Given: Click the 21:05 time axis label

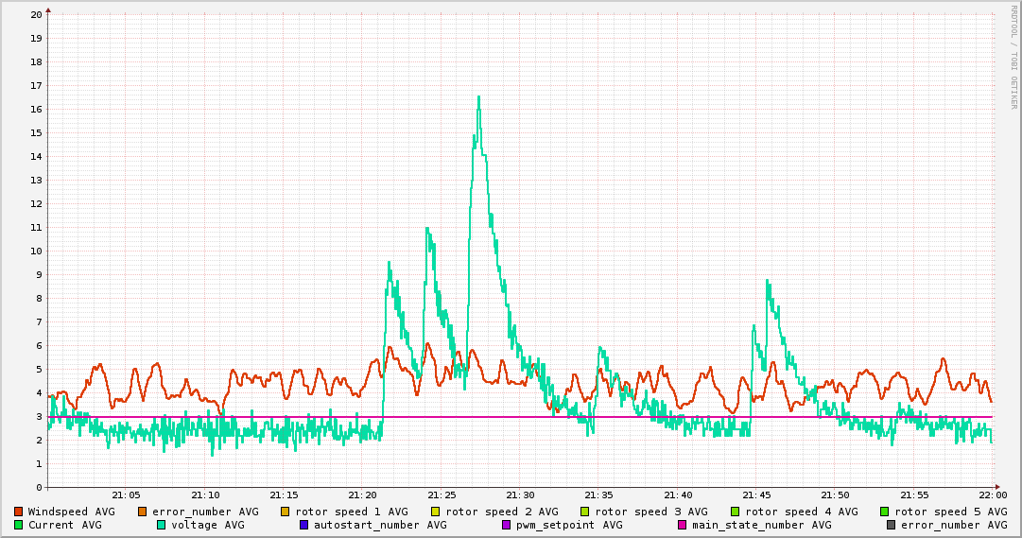Looking at the screenshot, I should pos(126,495).
